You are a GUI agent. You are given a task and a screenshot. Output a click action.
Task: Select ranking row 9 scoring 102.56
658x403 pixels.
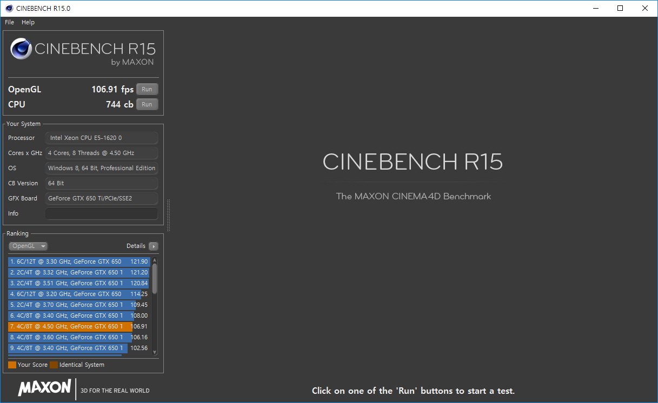79,348
